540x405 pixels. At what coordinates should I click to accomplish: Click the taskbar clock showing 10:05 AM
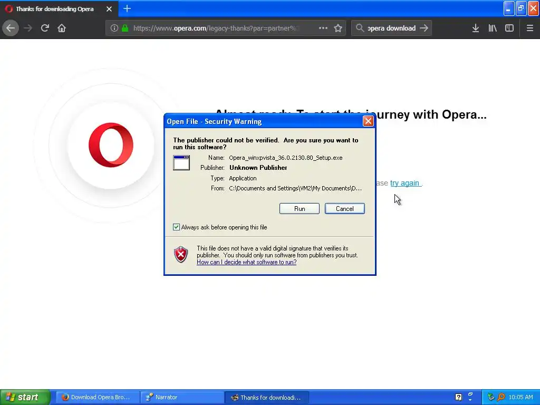520,397
